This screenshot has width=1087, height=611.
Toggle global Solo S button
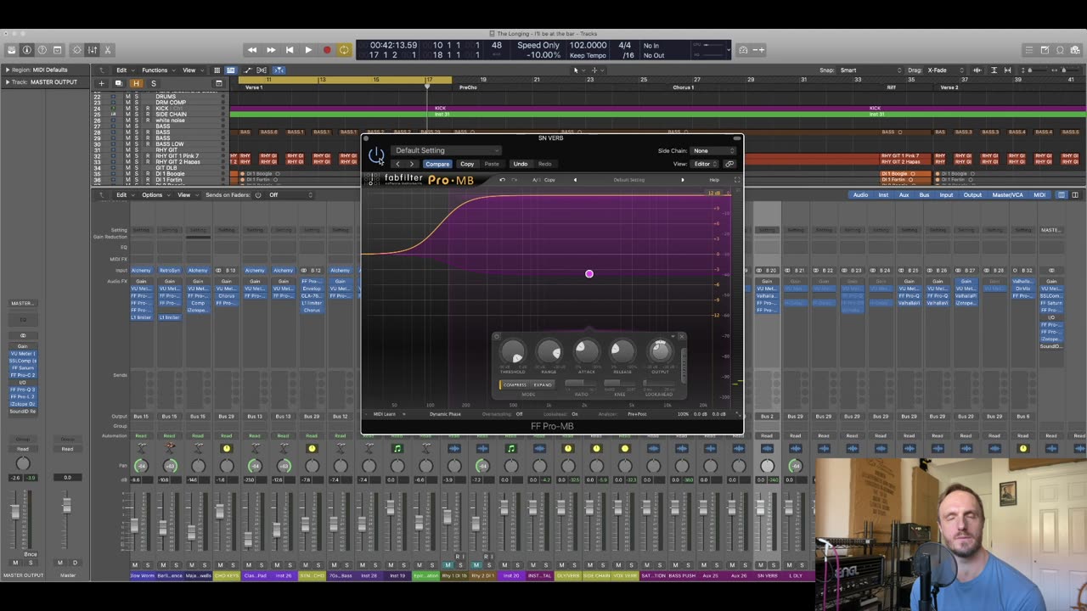click(x=153, y=83)
